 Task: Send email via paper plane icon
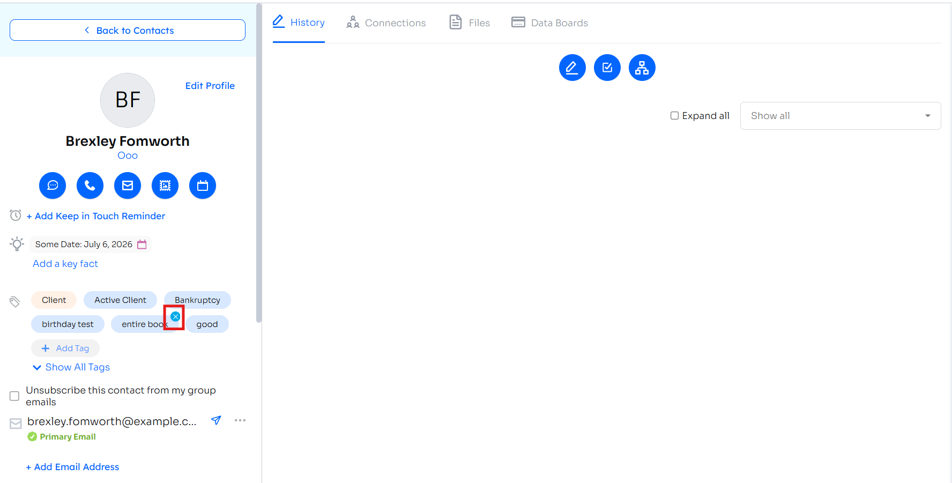pyautogui.click(x=216, y=420)
